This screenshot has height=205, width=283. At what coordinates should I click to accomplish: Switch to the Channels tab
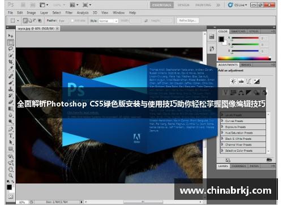point(239,166)
